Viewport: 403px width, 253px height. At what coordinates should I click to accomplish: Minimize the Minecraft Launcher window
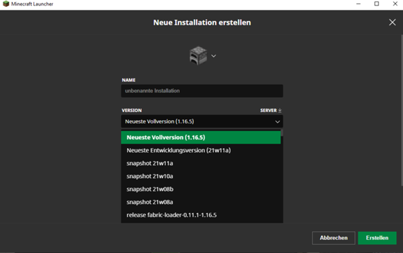pyautogui.click(x=359, y=4)
